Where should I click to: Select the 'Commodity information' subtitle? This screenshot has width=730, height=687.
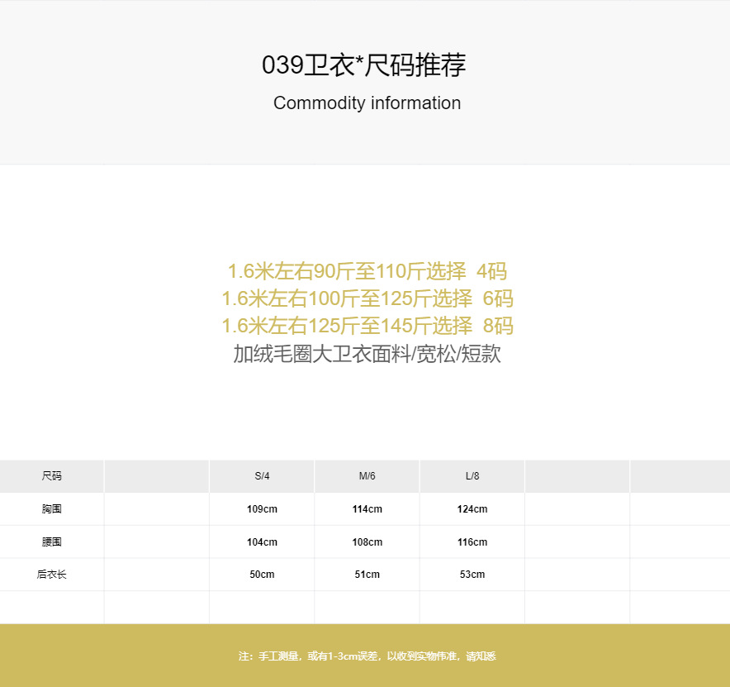pyautogui.click(x=367, y=103)
